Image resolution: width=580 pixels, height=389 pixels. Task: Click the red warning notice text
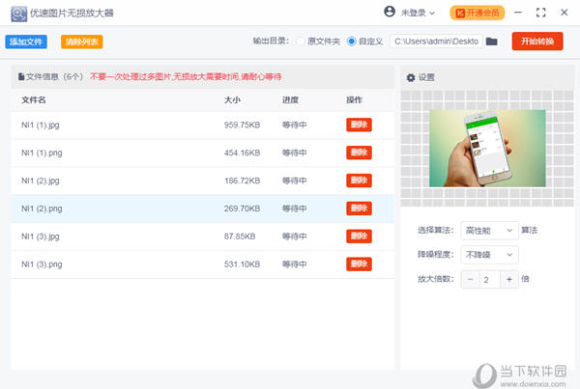point(186,77)
